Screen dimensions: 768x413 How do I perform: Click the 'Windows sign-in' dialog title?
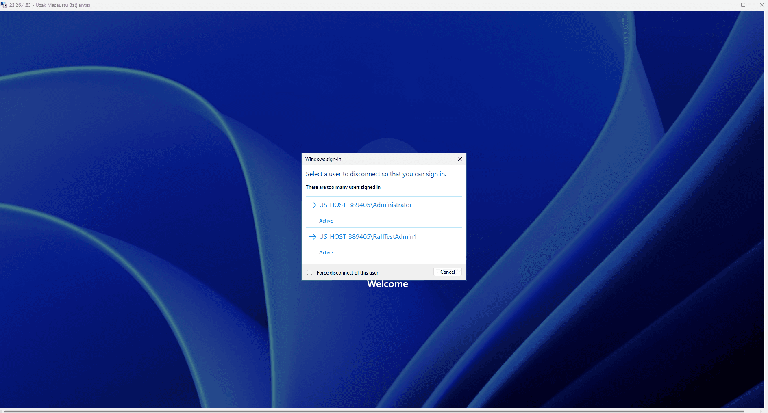pyautogui.click(x=323, y=159)
